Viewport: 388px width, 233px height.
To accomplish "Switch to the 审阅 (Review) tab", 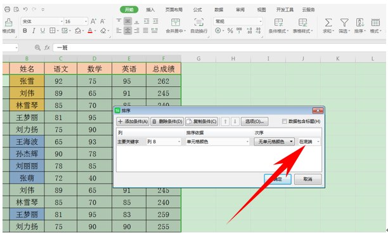I will tap(240, 10).
